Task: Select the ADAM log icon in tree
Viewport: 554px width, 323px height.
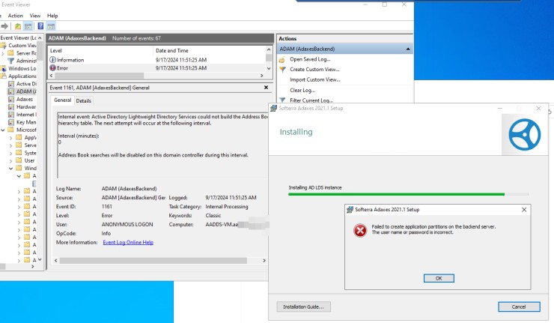Action: point(11,91)
